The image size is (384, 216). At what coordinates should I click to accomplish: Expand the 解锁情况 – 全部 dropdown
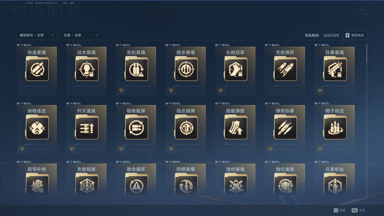coord(37,35)
